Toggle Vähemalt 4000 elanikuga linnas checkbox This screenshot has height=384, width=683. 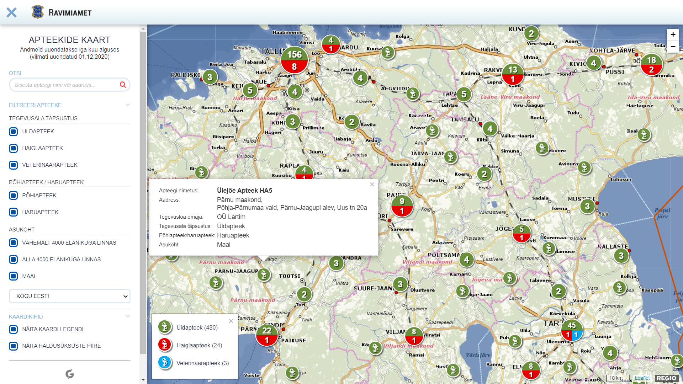pyautogui.click(x=14, y=243)
